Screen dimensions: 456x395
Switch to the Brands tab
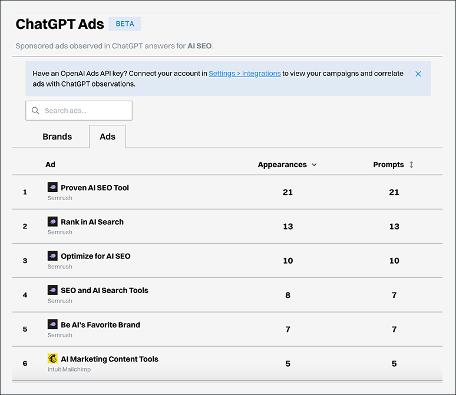pyautogui.click(x=57, y=137)
